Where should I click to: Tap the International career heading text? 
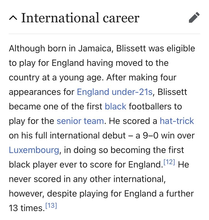pos(80,18)
